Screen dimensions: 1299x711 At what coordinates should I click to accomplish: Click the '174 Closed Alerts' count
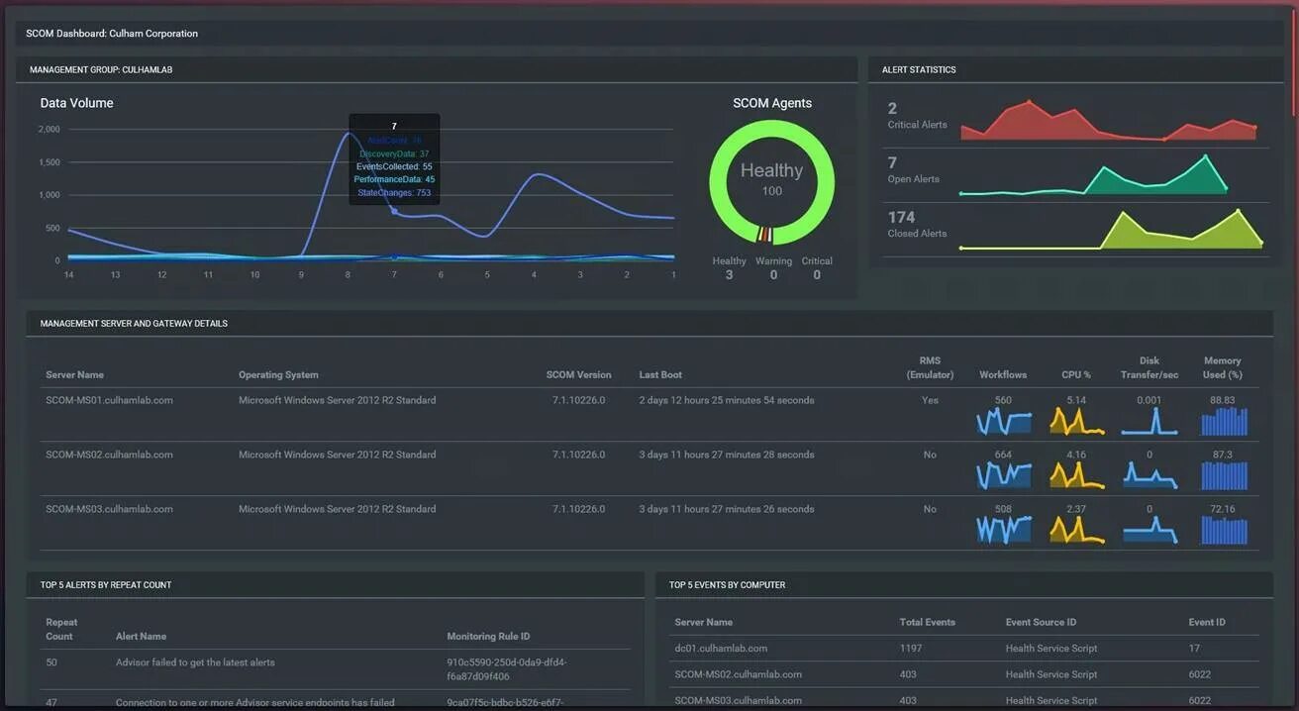tap(901, 217)
